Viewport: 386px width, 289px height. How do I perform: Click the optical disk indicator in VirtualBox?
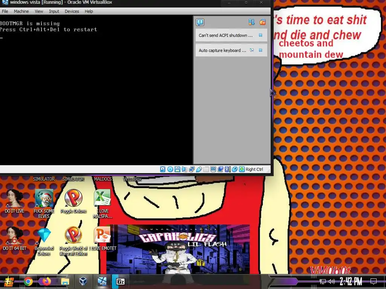(170, 169)
